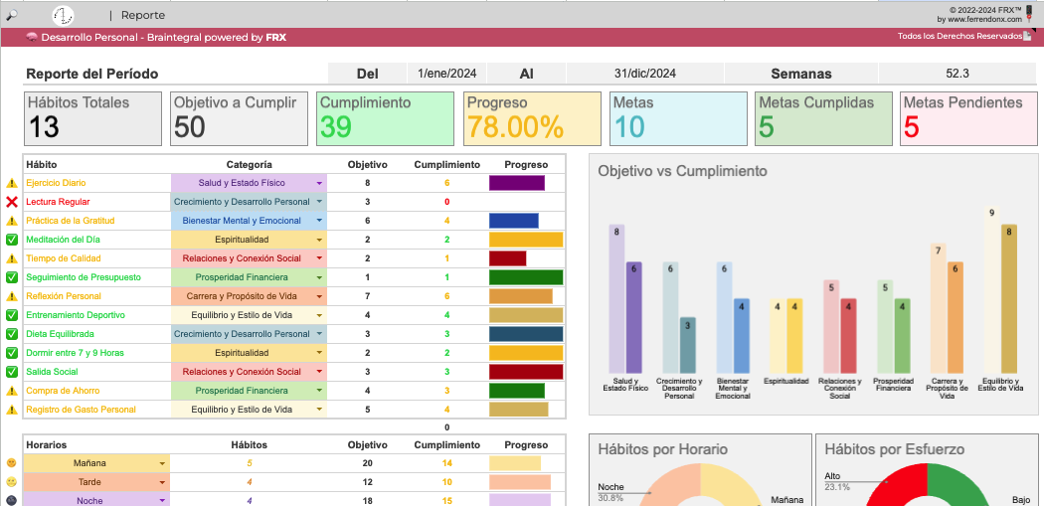Open category dropdown for Tiempo de Calidad
Viewport: 1044px width, 506px height.
(319, 258)
